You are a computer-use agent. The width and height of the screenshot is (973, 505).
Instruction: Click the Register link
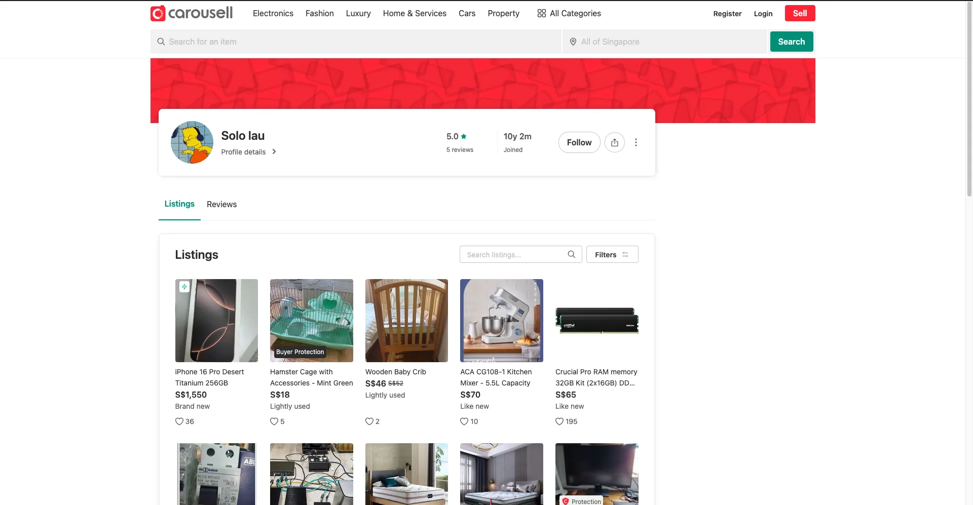(x=727, y=14)
